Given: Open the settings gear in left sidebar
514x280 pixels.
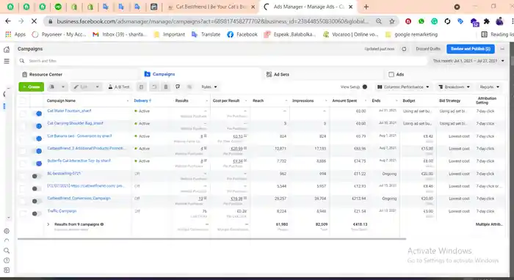Looking at the screenshot, I should pyautogui.click(x=7, y=231).
